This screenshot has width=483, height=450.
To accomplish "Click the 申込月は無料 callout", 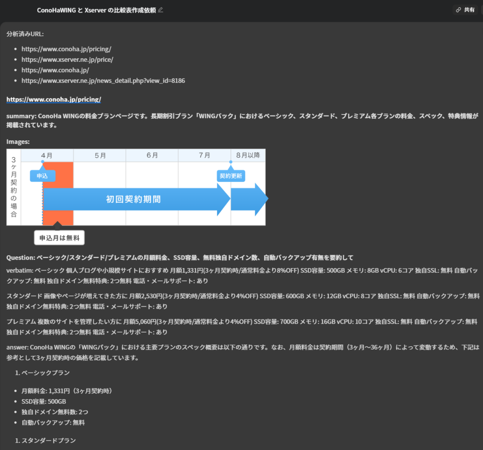I will [x=59, y=237].
